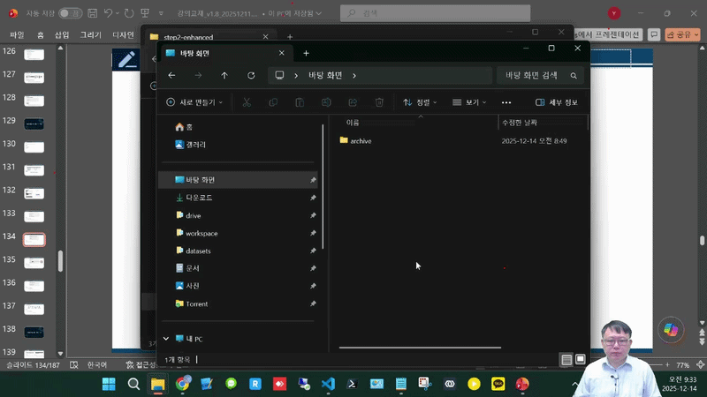
Task: Toggle the 세부 정보 details pane
Action: (x=557, y=102)
